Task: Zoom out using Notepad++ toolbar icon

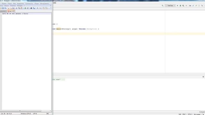Action: (x=40, y=8)
